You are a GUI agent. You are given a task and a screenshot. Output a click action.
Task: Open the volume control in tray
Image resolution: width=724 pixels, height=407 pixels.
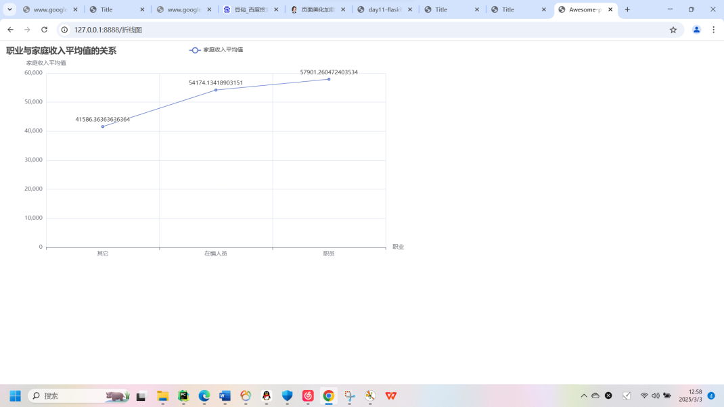656,396
